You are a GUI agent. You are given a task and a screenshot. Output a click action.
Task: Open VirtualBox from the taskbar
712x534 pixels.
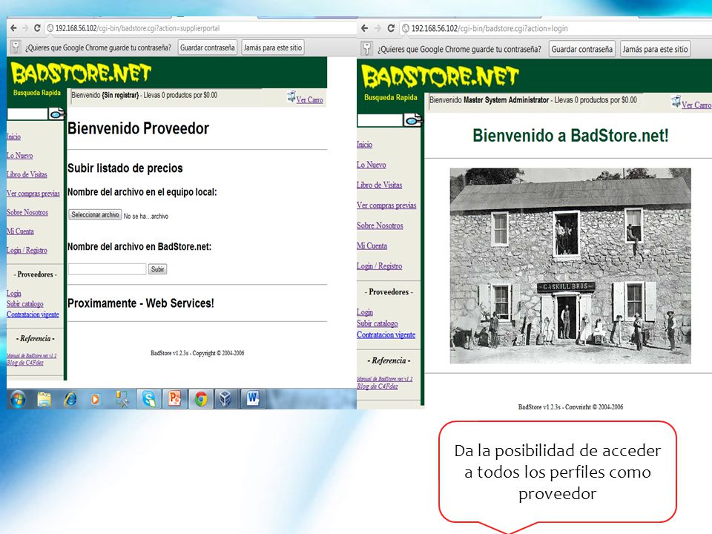point(225,399)
